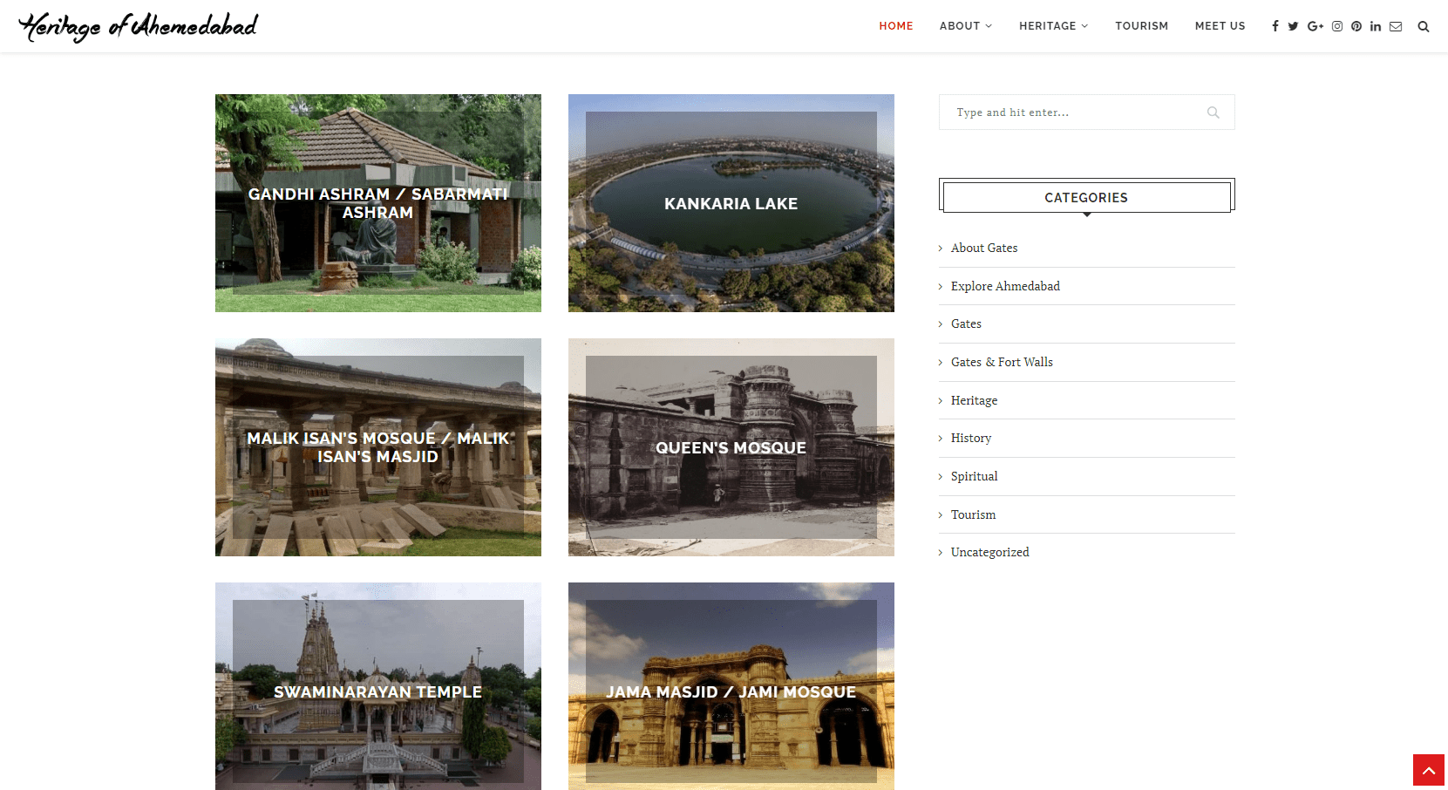
Task: Expand the Gates category arrow
Action: 940,323
